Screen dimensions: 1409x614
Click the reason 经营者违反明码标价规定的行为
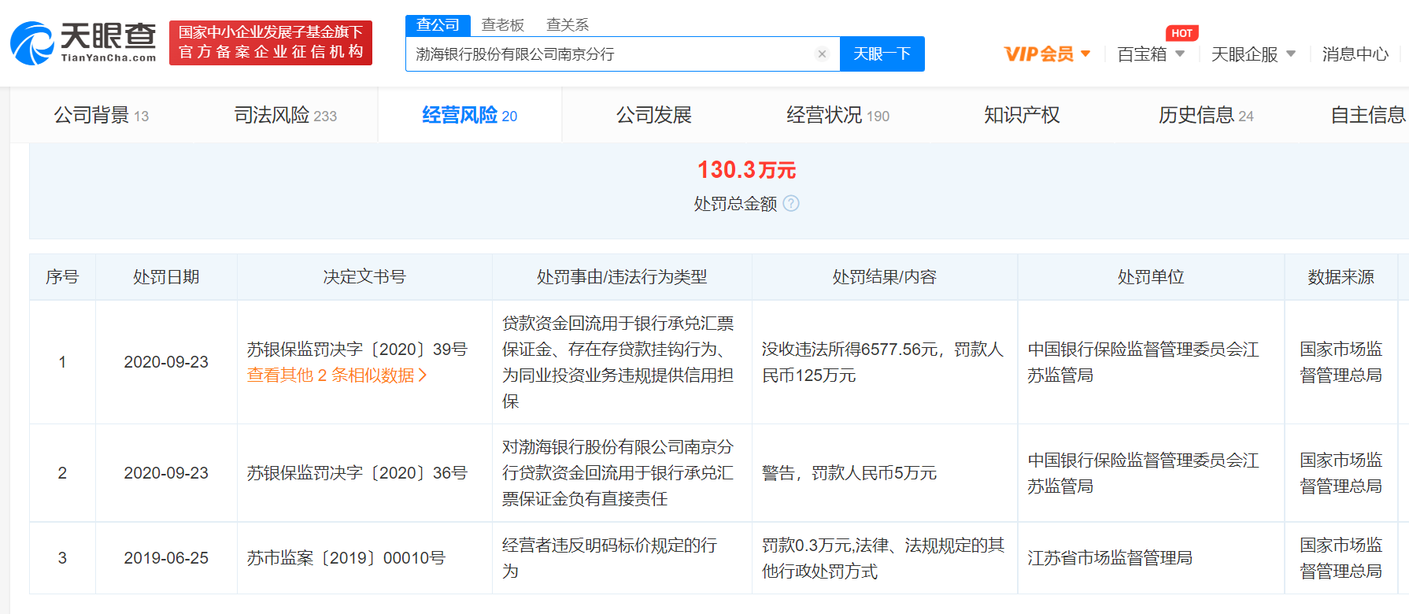click(610, 558)
